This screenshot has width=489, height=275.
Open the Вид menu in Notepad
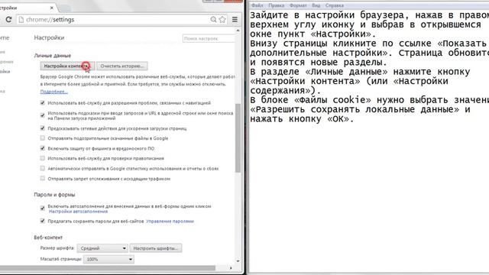pos(316,5)
